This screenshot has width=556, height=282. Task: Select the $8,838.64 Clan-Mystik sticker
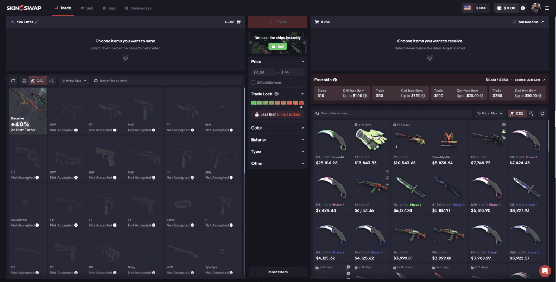(x=448, y=144)
